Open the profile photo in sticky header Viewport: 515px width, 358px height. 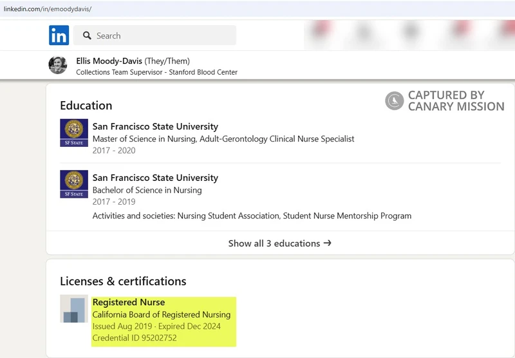coord(58,65)
